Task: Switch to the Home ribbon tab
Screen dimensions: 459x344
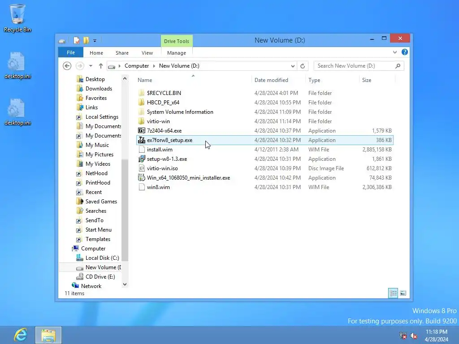Action: click(x=96, y=53)
